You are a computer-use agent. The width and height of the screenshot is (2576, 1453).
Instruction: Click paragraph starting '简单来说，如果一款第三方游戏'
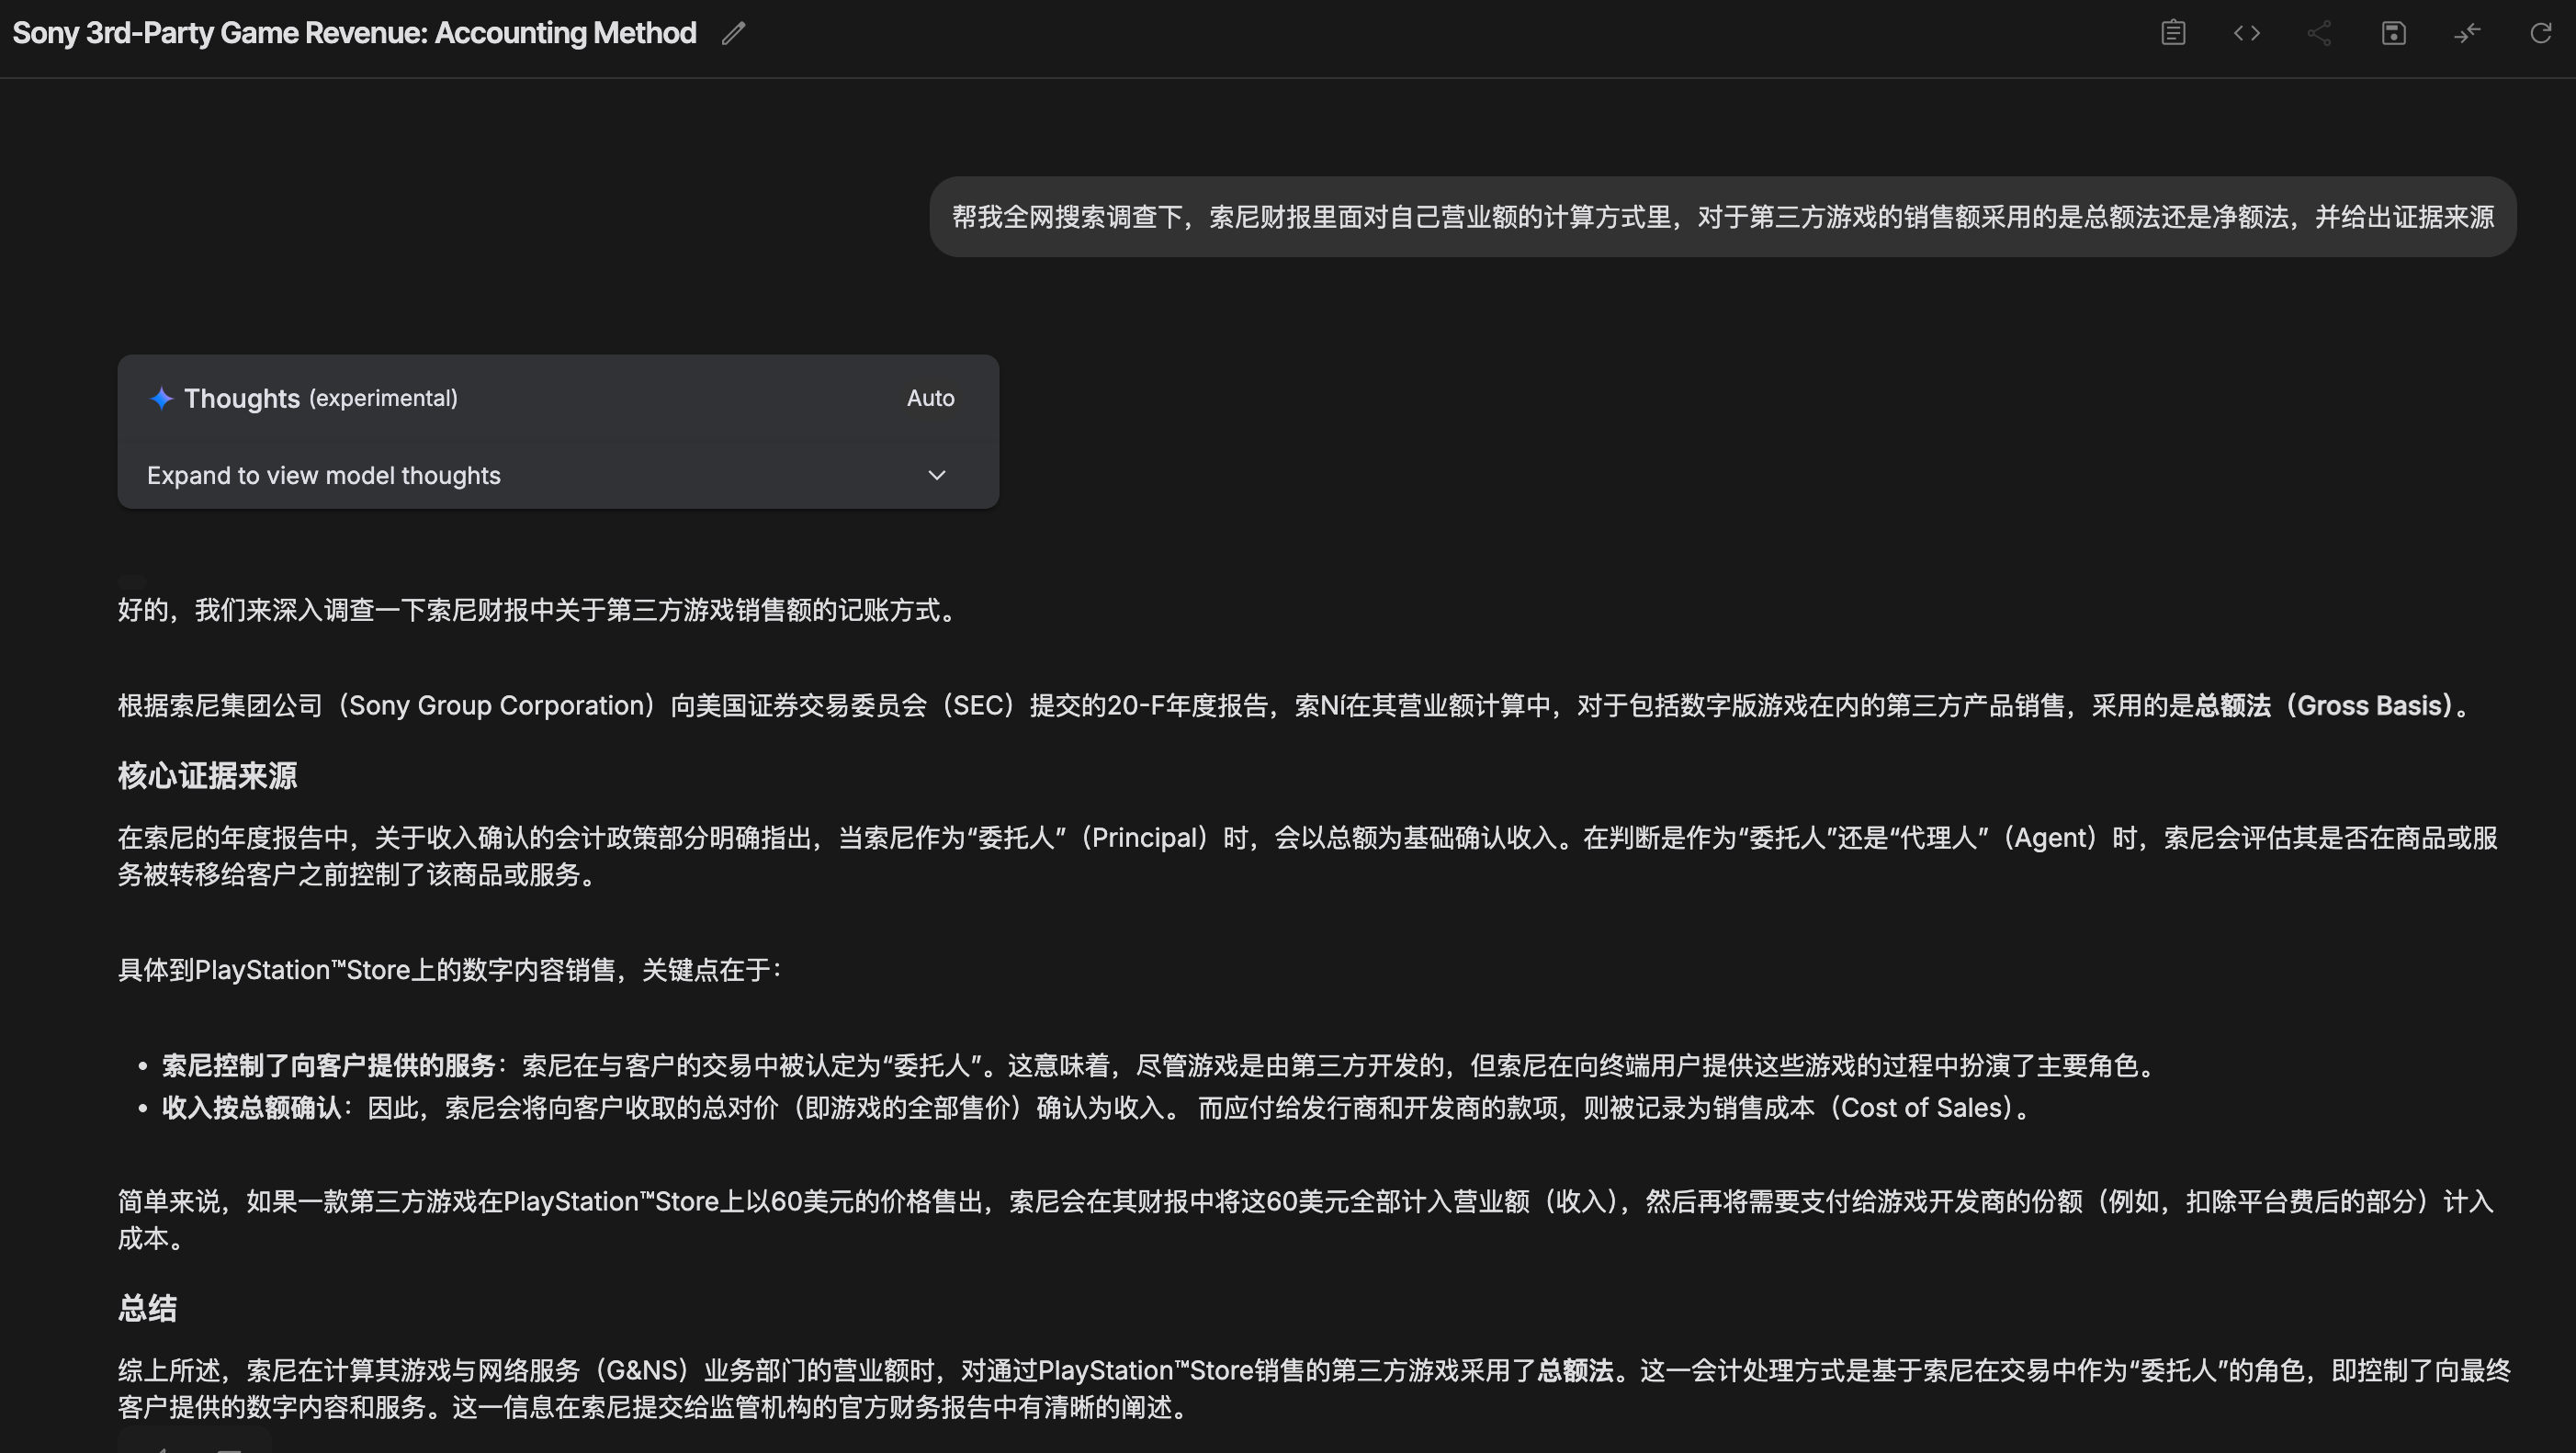click(1305, 1220)
